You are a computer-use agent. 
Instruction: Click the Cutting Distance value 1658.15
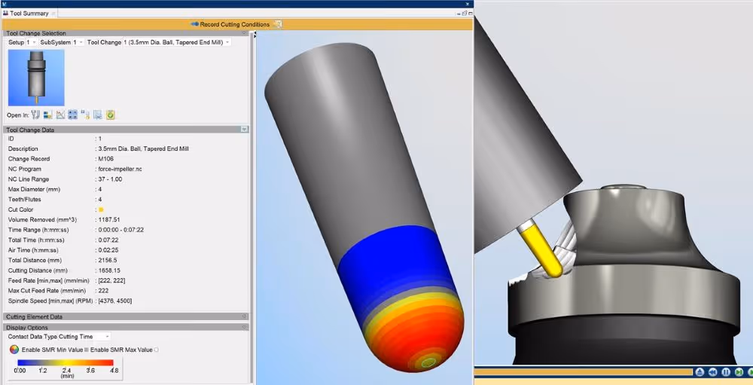[x=109, y=270]
